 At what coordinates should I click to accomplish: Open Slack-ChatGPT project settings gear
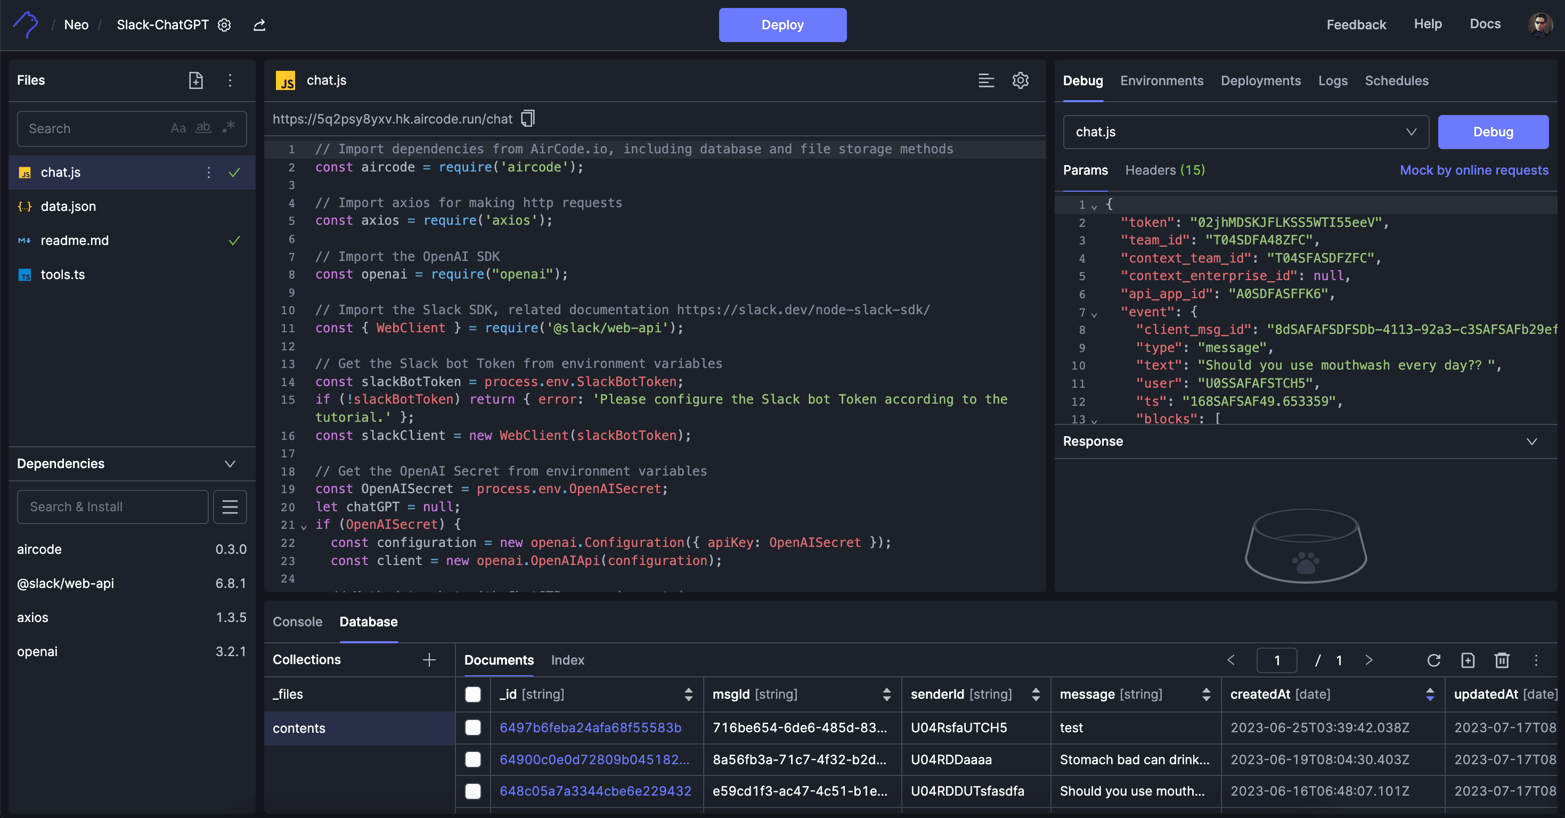224,25
